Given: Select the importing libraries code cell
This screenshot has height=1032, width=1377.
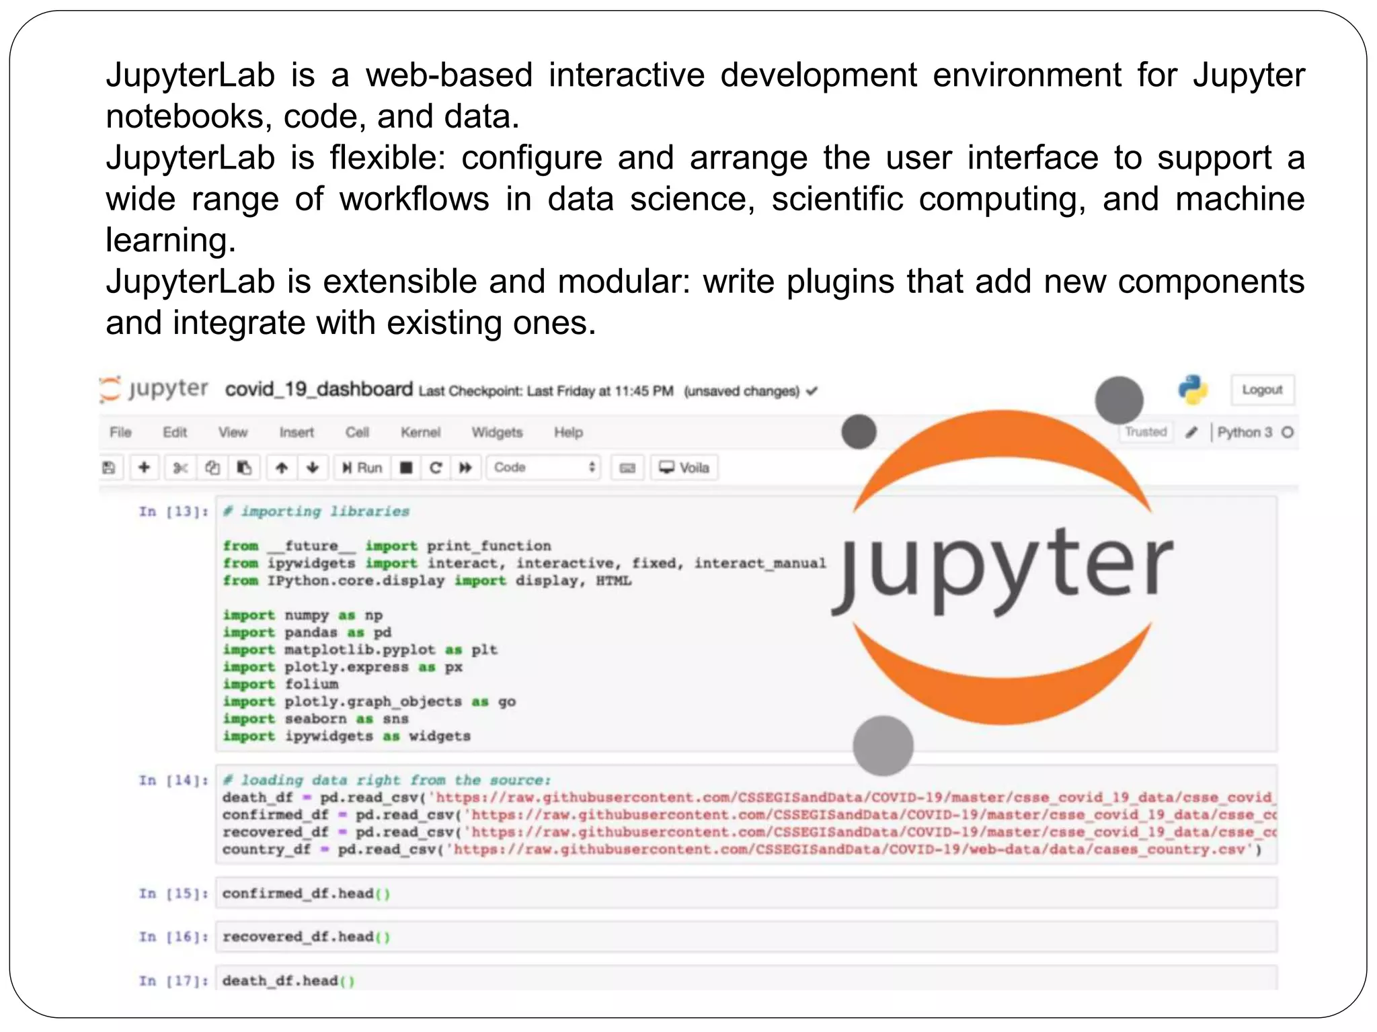Looking at the screenshot, I should (746, 623).
